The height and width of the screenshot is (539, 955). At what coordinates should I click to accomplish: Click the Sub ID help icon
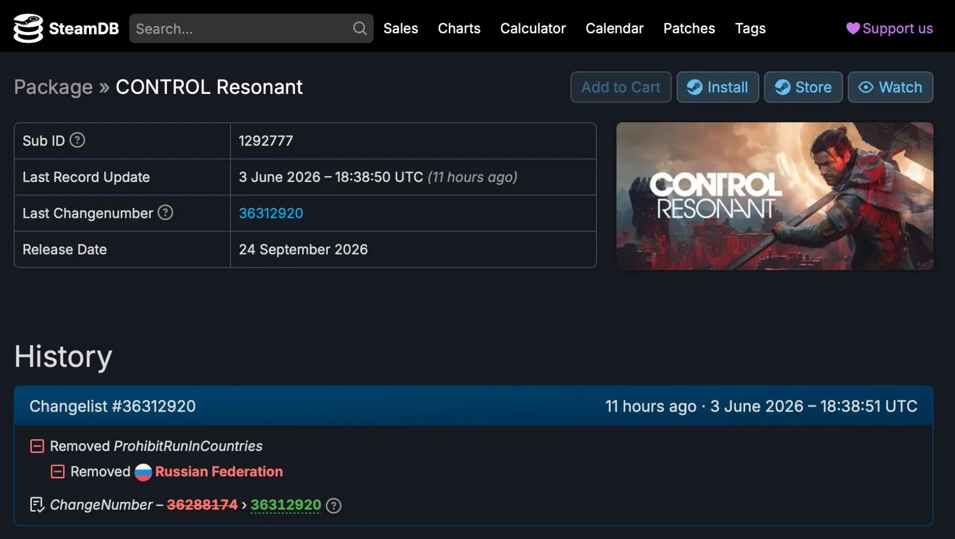pos(77,140)
